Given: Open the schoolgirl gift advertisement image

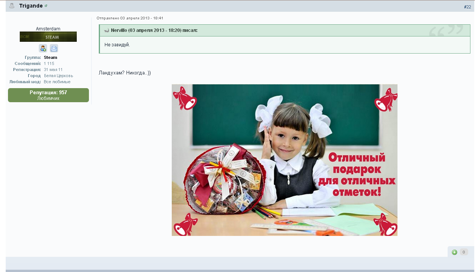Looking at the screenshot, I should pyautogui.click(x=285, y=160).
